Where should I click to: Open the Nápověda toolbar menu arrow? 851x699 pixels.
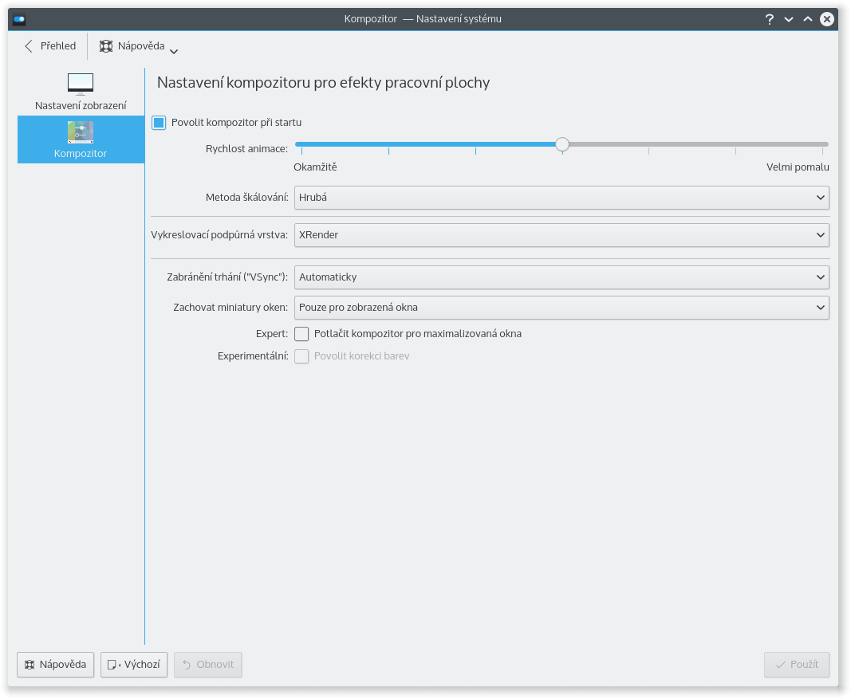coord(174,51)
